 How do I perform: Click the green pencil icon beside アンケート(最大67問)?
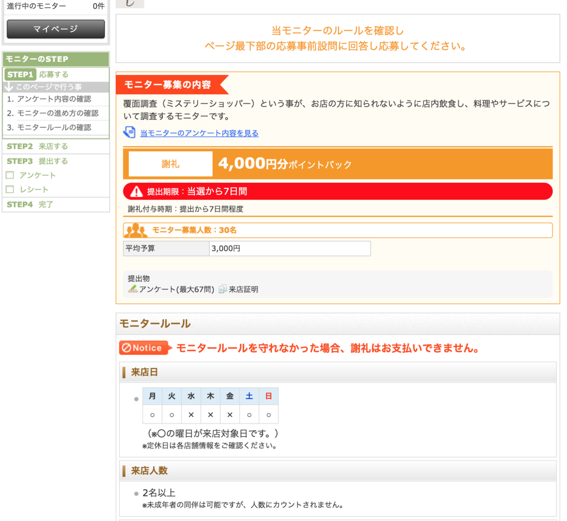tap(132, 287)
